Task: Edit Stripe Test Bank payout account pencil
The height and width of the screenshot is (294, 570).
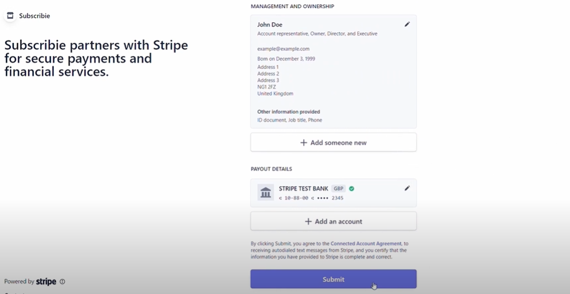Action: [x=407, y=188]
